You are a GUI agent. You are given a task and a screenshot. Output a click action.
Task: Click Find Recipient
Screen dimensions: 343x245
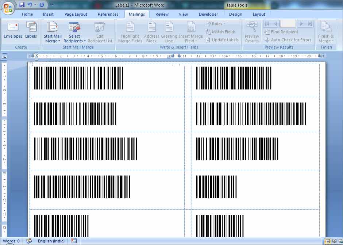[281, 32]
